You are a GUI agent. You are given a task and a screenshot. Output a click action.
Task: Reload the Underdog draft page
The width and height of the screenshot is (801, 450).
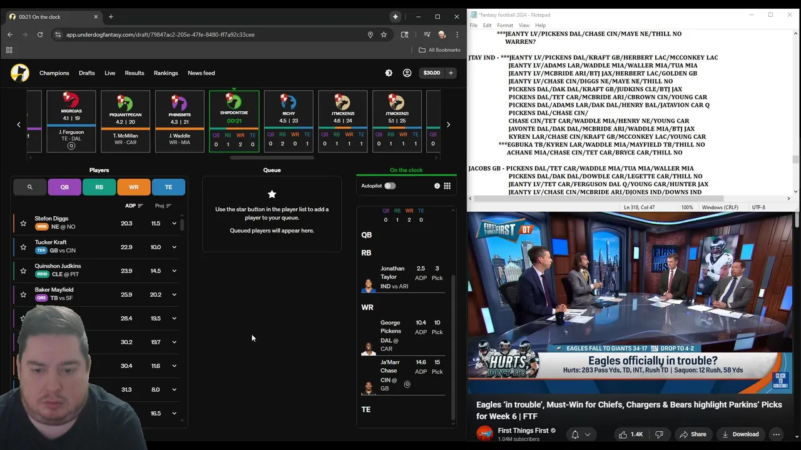tap(40, 34)
